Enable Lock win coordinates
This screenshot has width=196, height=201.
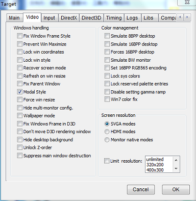pyautogui.click(x=19, y=52)
